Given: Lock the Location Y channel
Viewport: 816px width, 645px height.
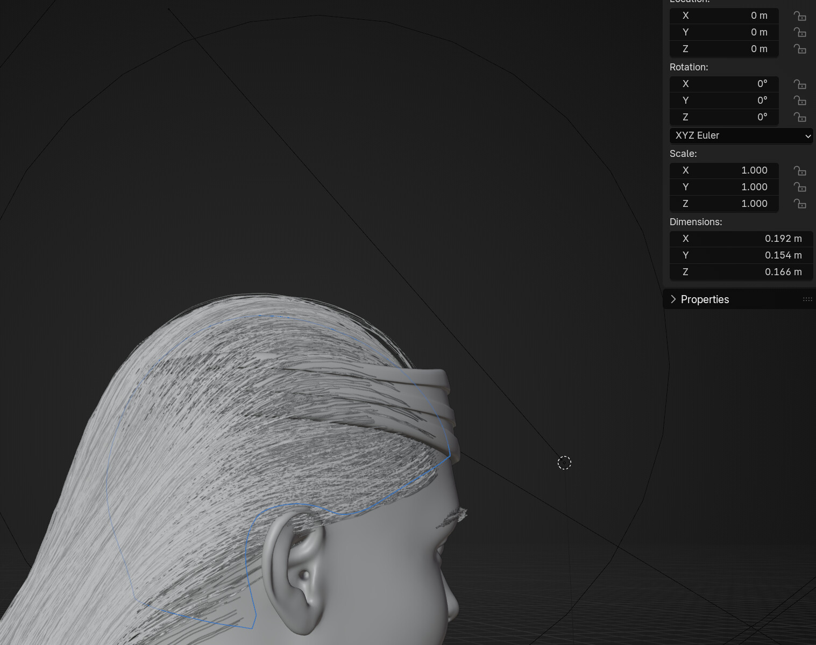Looking at the screenshot, I should click(x=800, y=33).
